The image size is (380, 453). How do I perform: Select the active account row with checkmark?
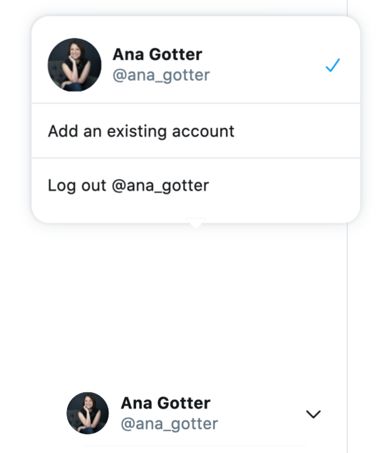point(196,65)
